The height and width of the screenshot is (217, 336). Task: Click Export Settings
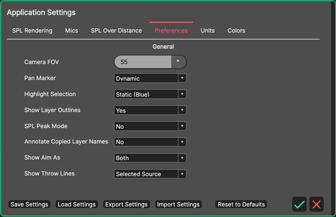click(126, 204)
